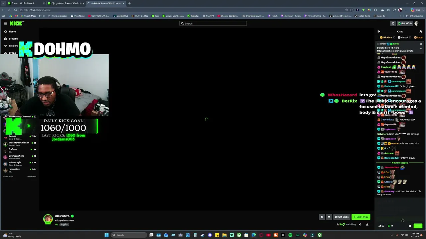This screenshot has height=239, width=426.
Task: Show hidden system tray icons
Action: point(392,235)
